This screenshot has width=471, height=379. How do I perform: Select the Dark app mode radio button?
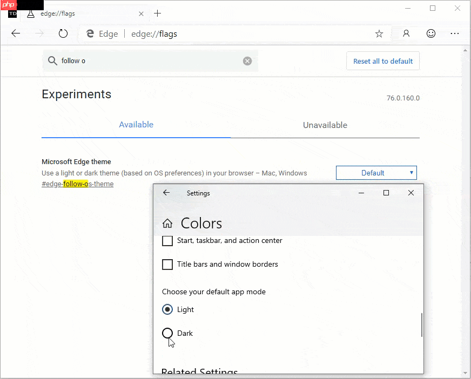(x=167, y=333)
